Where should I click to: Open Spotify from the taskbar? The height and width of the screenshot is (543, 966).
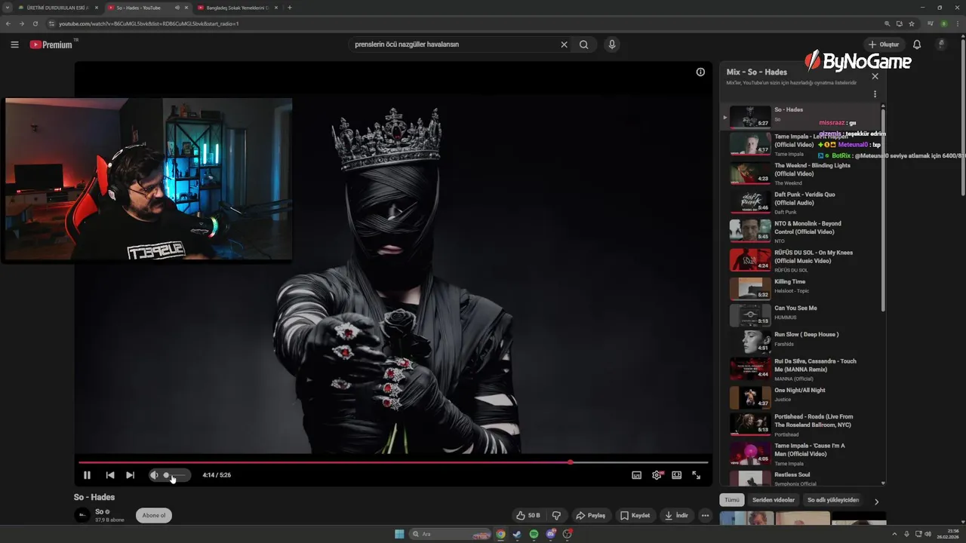[x=534, y=534]
